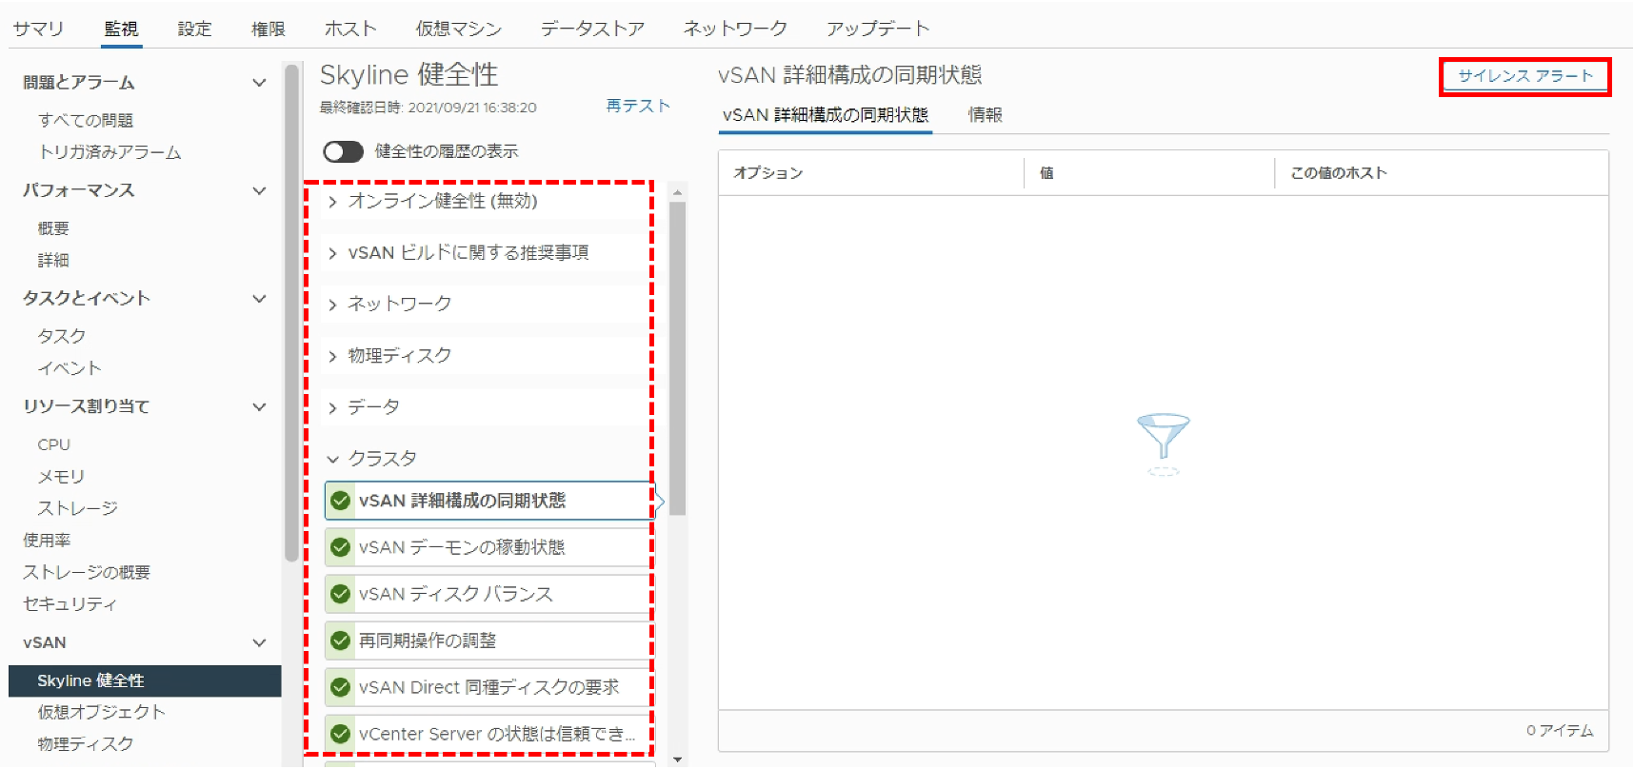The height and width of the screenshot is (769, 1634).
Task: Click green status icon for vCenter Server の状態
Action: point(340,734)
